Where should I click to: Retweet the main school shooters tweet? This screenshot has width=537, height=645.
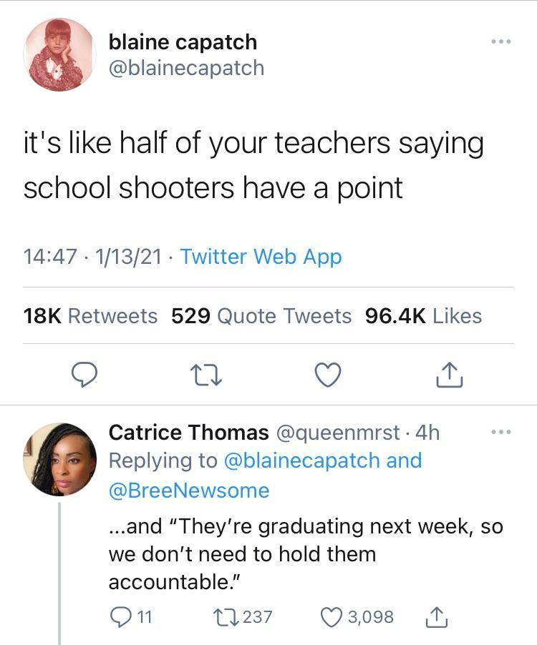tap(208, 375)
